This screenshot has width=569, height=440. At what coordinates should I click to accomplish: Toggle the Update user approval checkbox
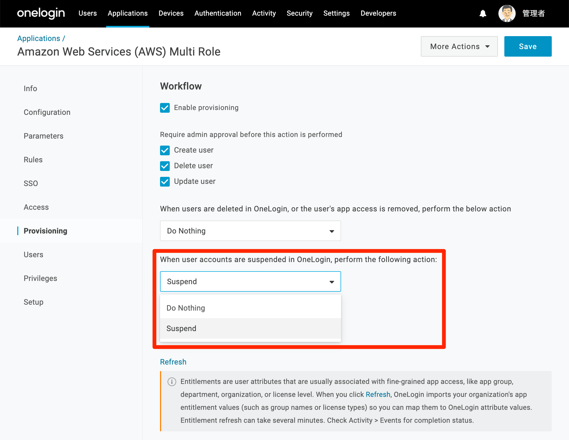point(165,181)
